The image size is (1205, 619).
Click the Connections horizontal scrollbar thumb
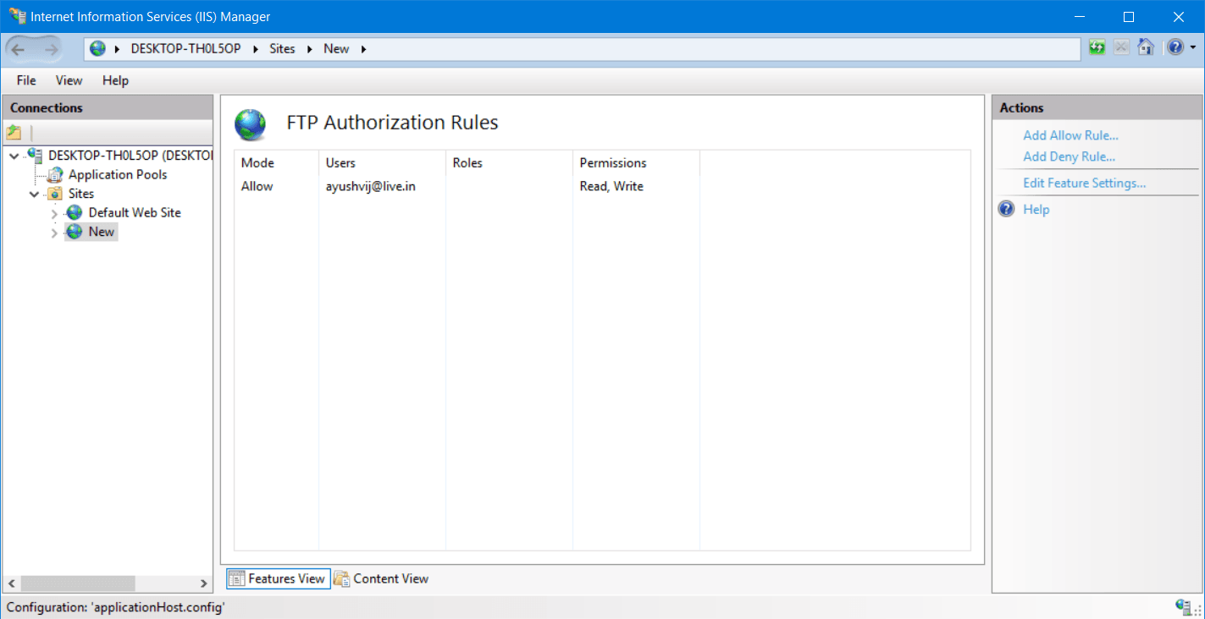pyautogui.click(x=78, y=583)
